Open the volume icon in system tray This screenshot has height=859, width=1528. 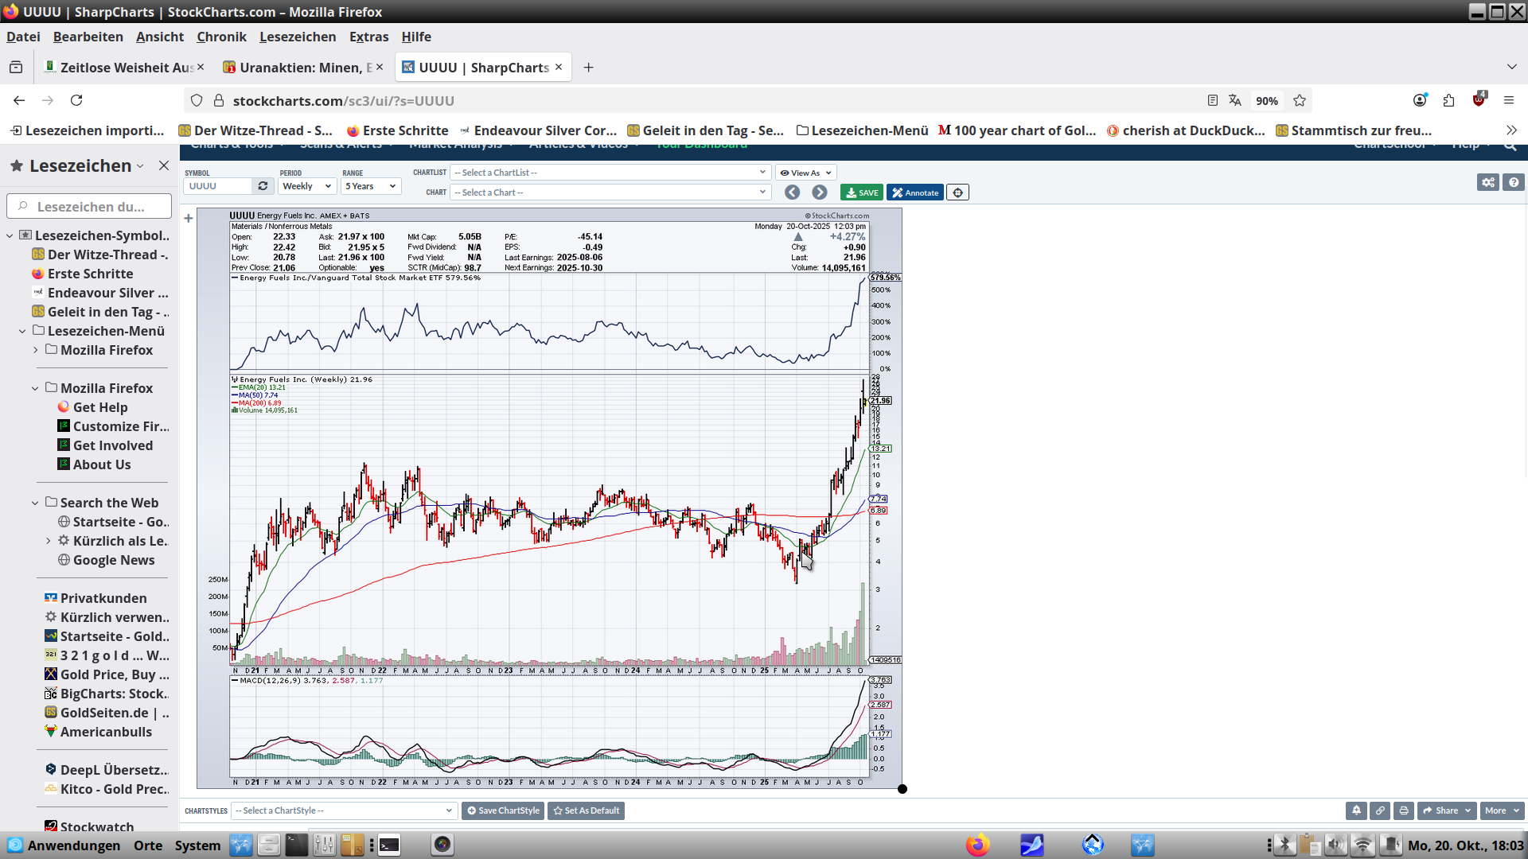coord(1336,845)
